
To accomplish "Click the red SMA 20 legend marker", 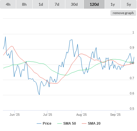I will 84,124.
